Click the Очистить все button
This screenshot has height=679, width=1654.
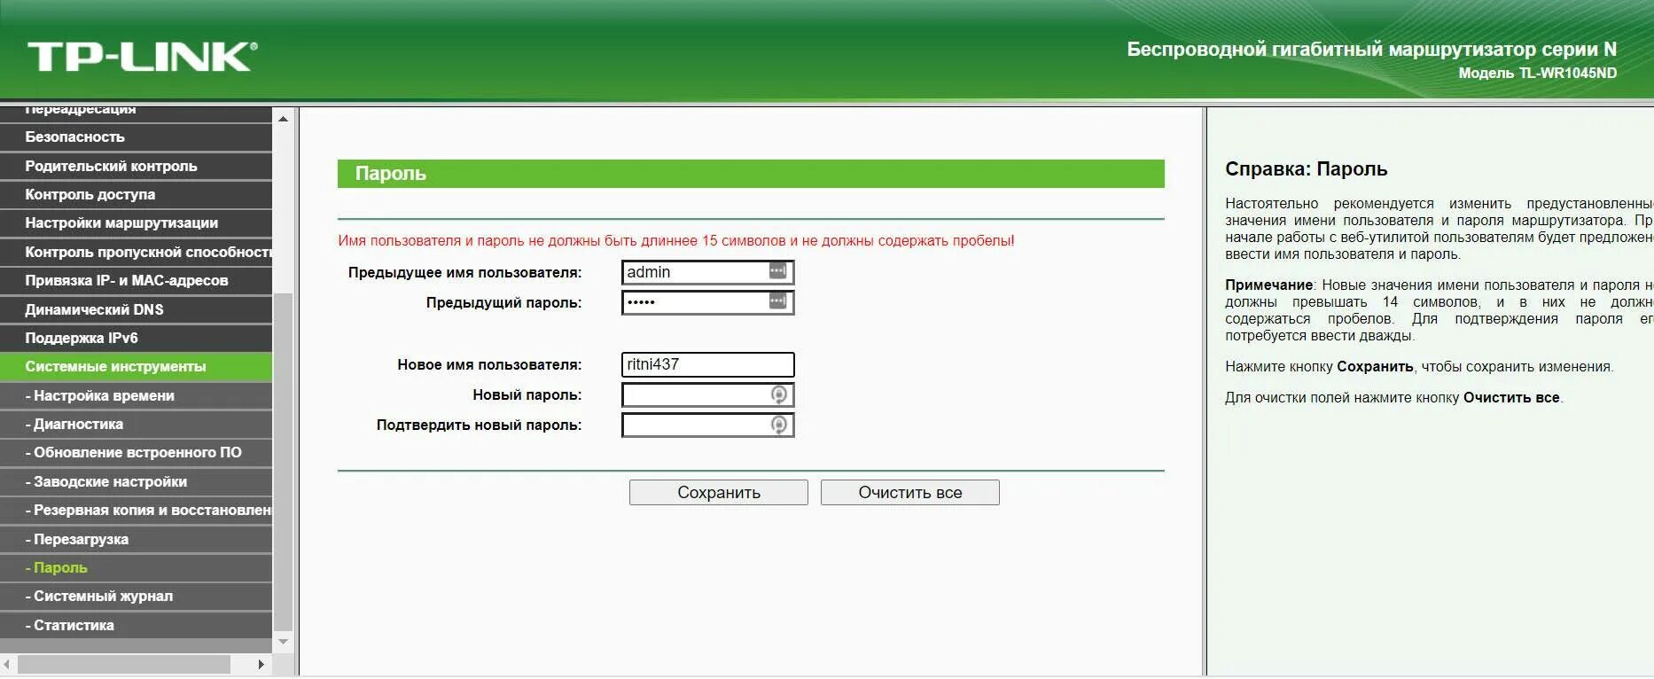pyautogui.click(x=910, y=492)
